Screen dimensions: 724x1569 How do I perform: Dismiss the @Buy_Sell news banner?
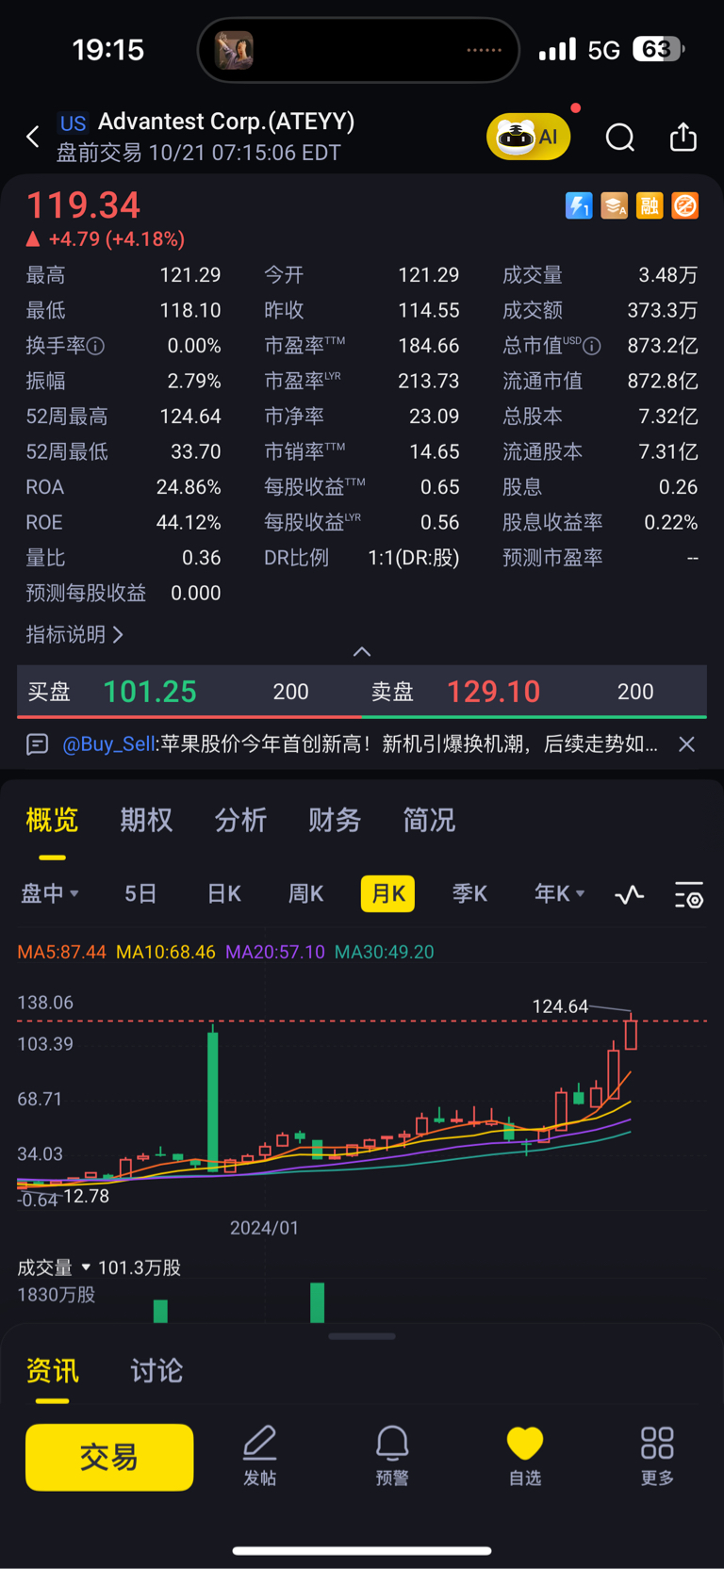click(686, 744)
